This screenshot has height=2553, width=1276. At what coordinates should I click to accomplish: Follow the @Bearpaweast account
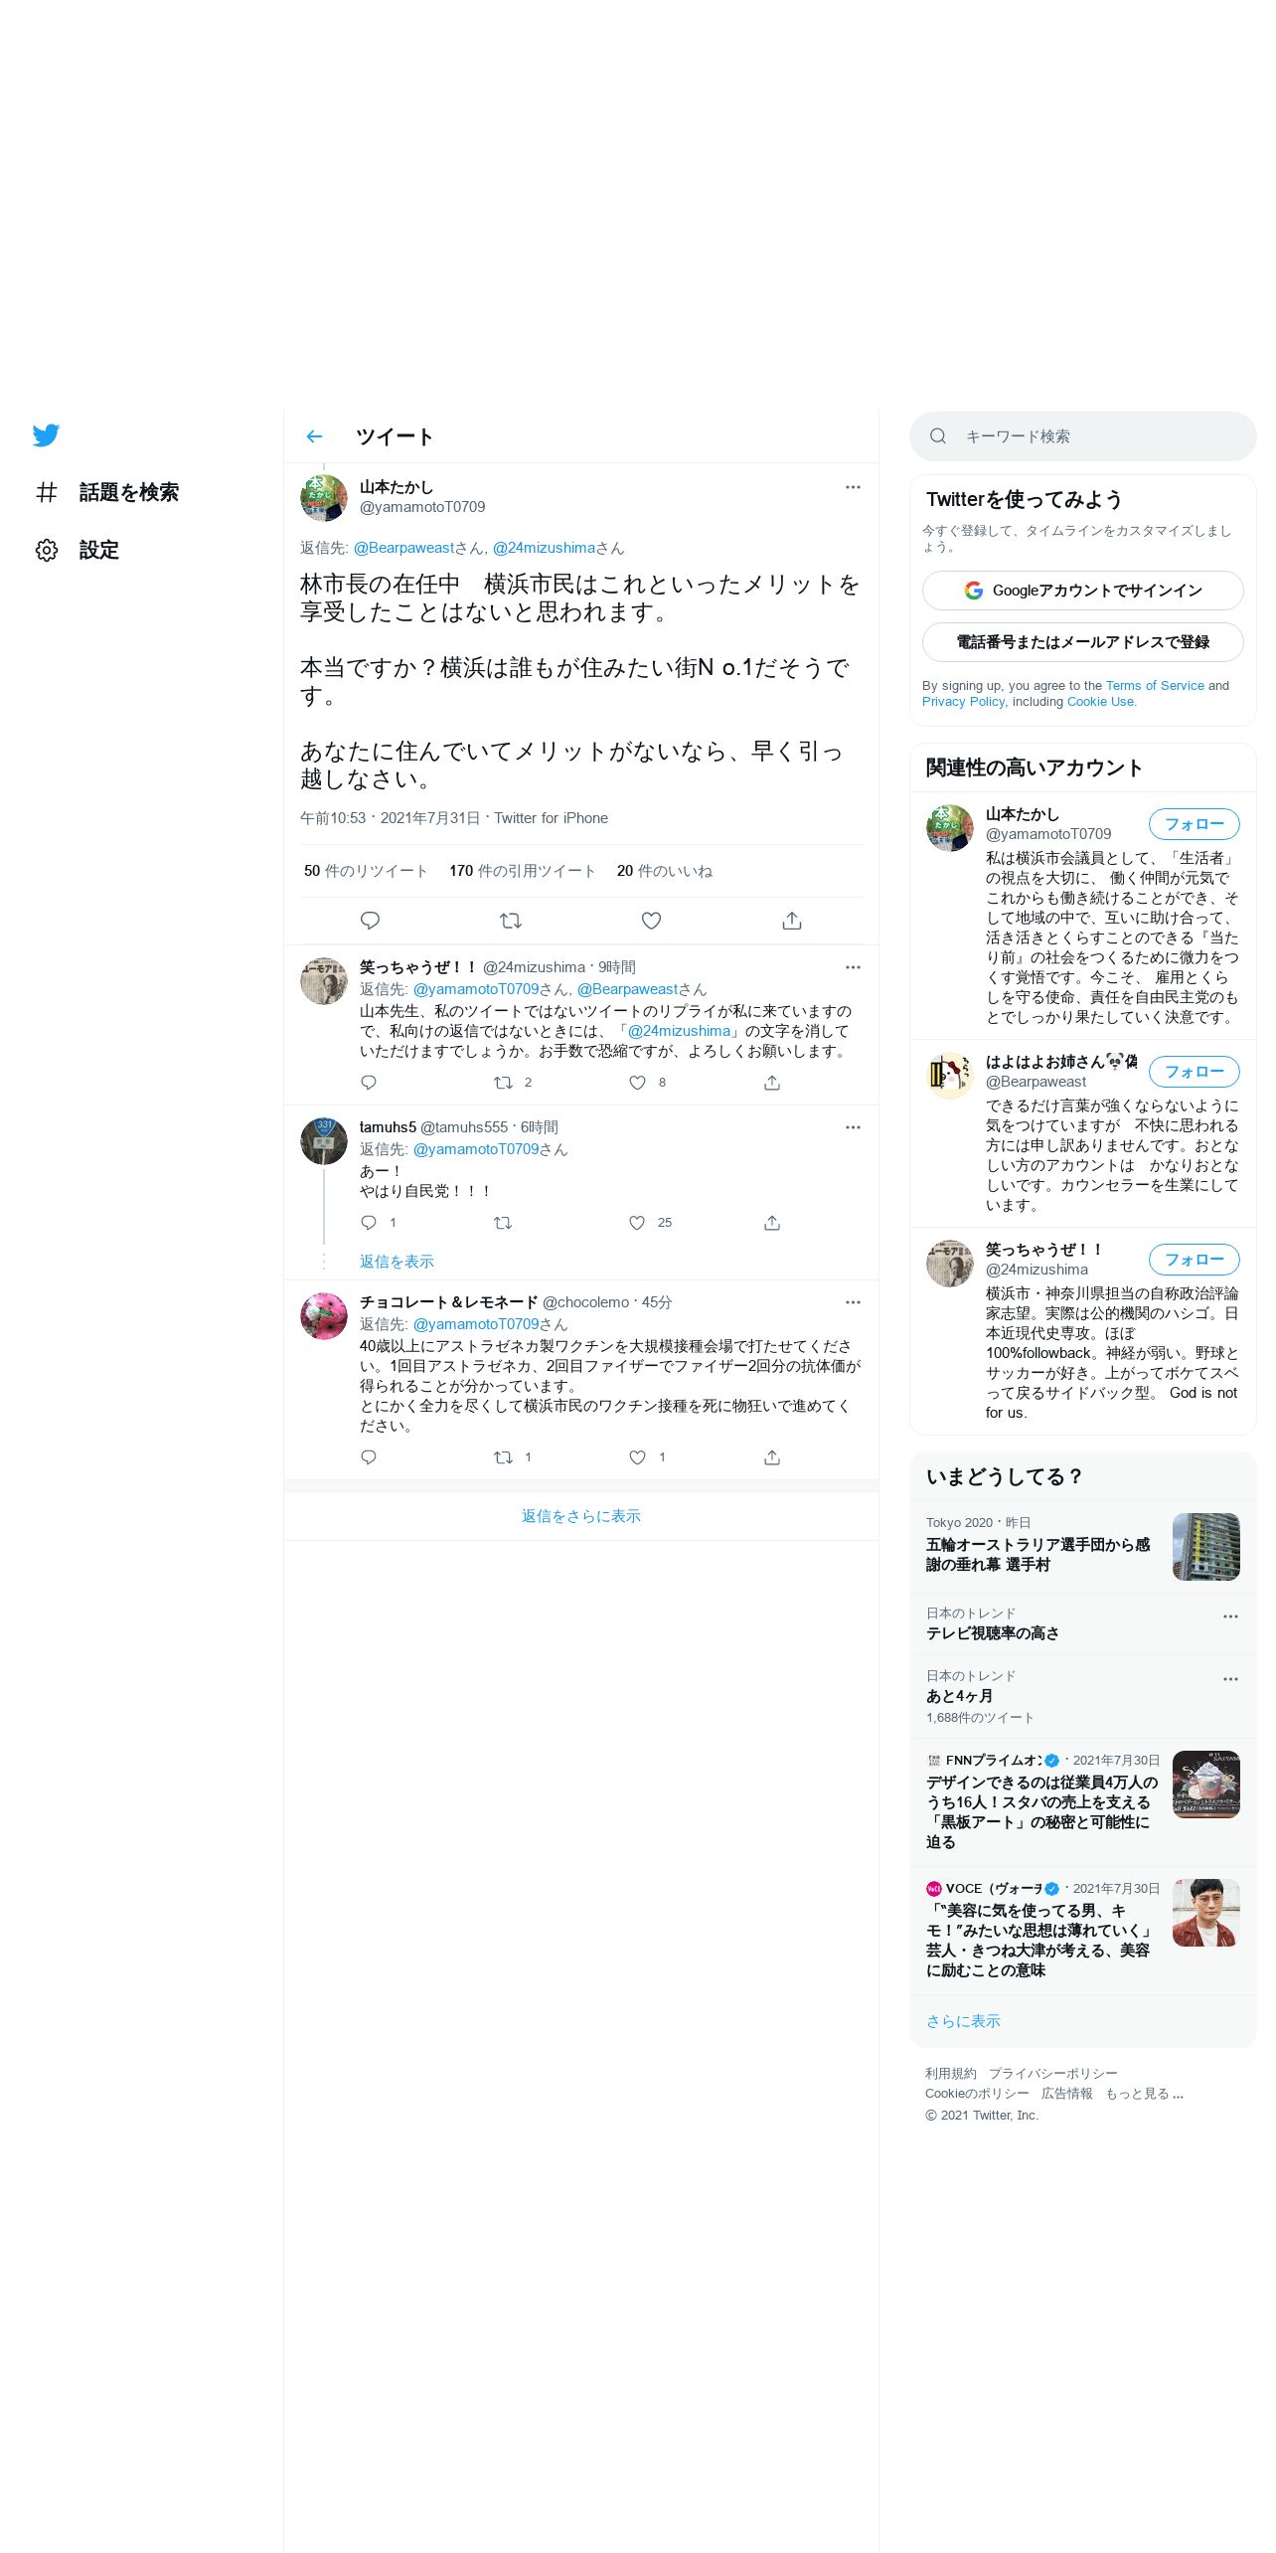(1194, 1072)
